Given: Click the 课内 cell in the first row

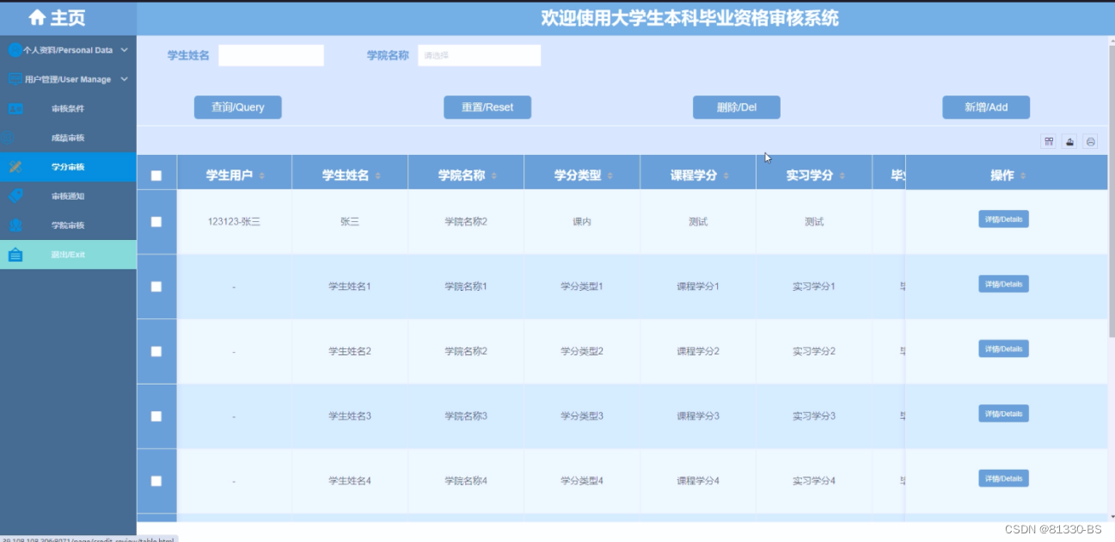Looking at the screenshot, I should 582,221.
